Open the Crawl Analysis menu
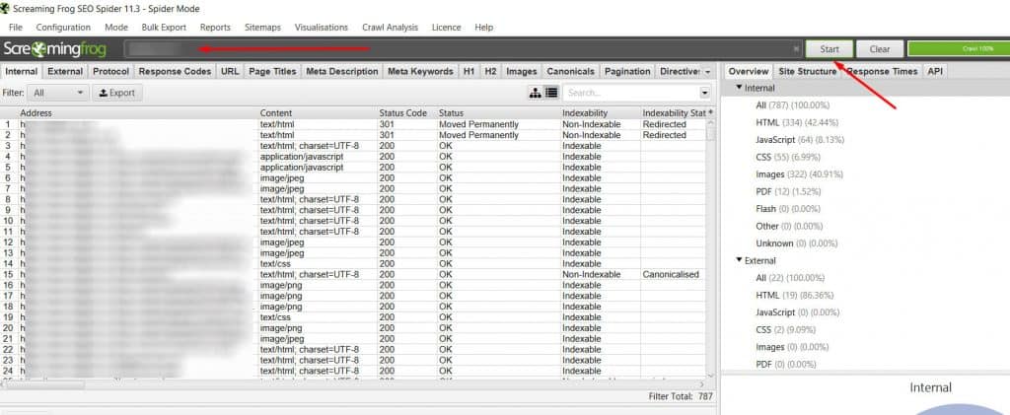This screenshot has width=1010, height=415. click(x=390, y=27)
